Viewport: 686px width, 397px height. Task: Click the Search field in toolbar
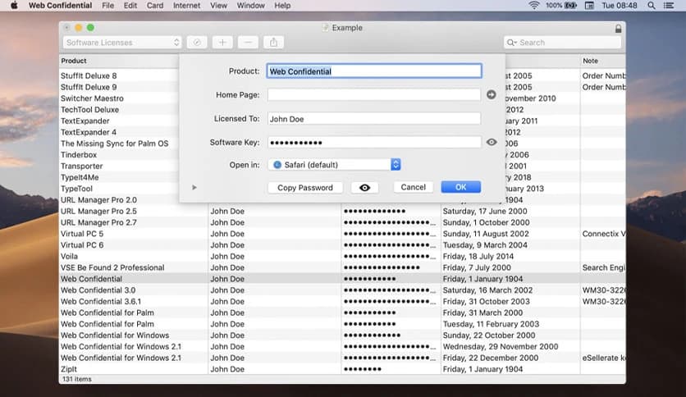coord(562,43)
